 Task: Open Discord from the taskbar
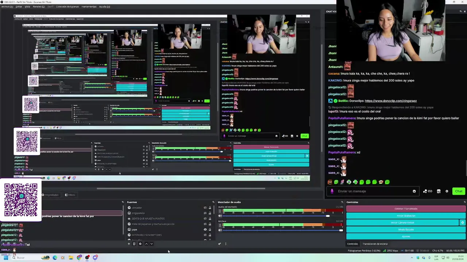click(95, 258)
